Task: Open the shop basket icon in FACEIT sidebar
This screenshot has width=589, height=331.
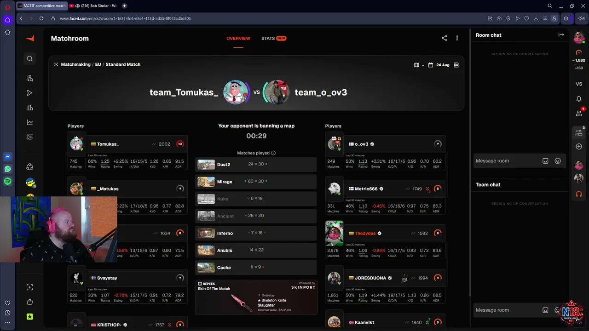Action: tap(30, 302)
